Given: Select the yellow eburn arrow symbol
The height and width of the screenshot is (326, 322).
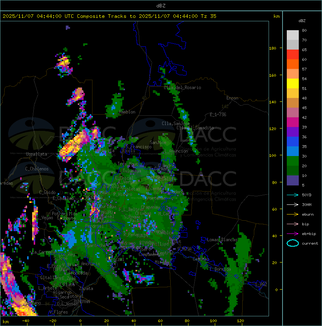Looking at the screenshot, I should pyautogui.click(x=293, y=214).
